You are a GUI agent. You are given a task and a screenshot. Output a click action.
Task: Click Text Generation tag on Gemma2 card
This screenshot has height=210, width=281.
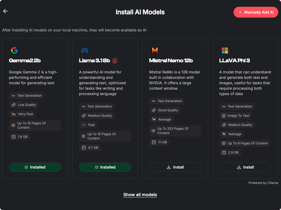click(27, 96)
